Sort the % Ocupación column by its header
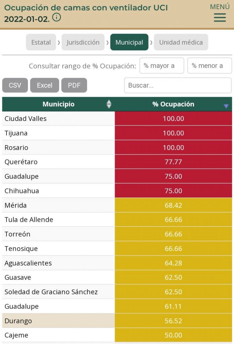 tap(173, 104)
